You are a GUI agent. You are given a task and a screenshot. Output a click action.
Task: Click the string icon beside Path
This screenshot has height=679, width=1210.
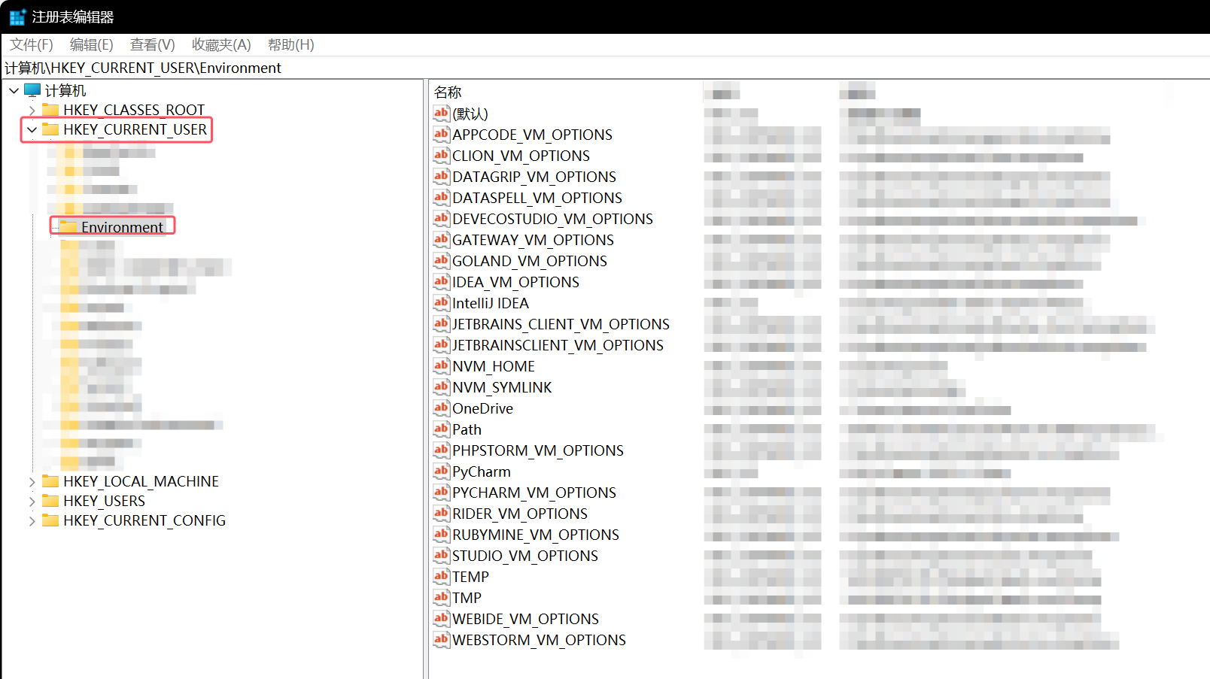pos(442,429)
